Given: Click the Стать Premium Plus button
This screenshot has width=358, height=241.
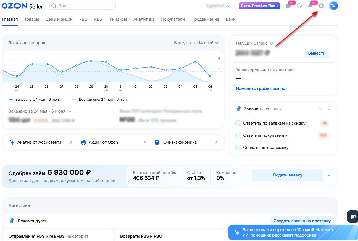Looking at the screenshot, I should coord(259,6).
